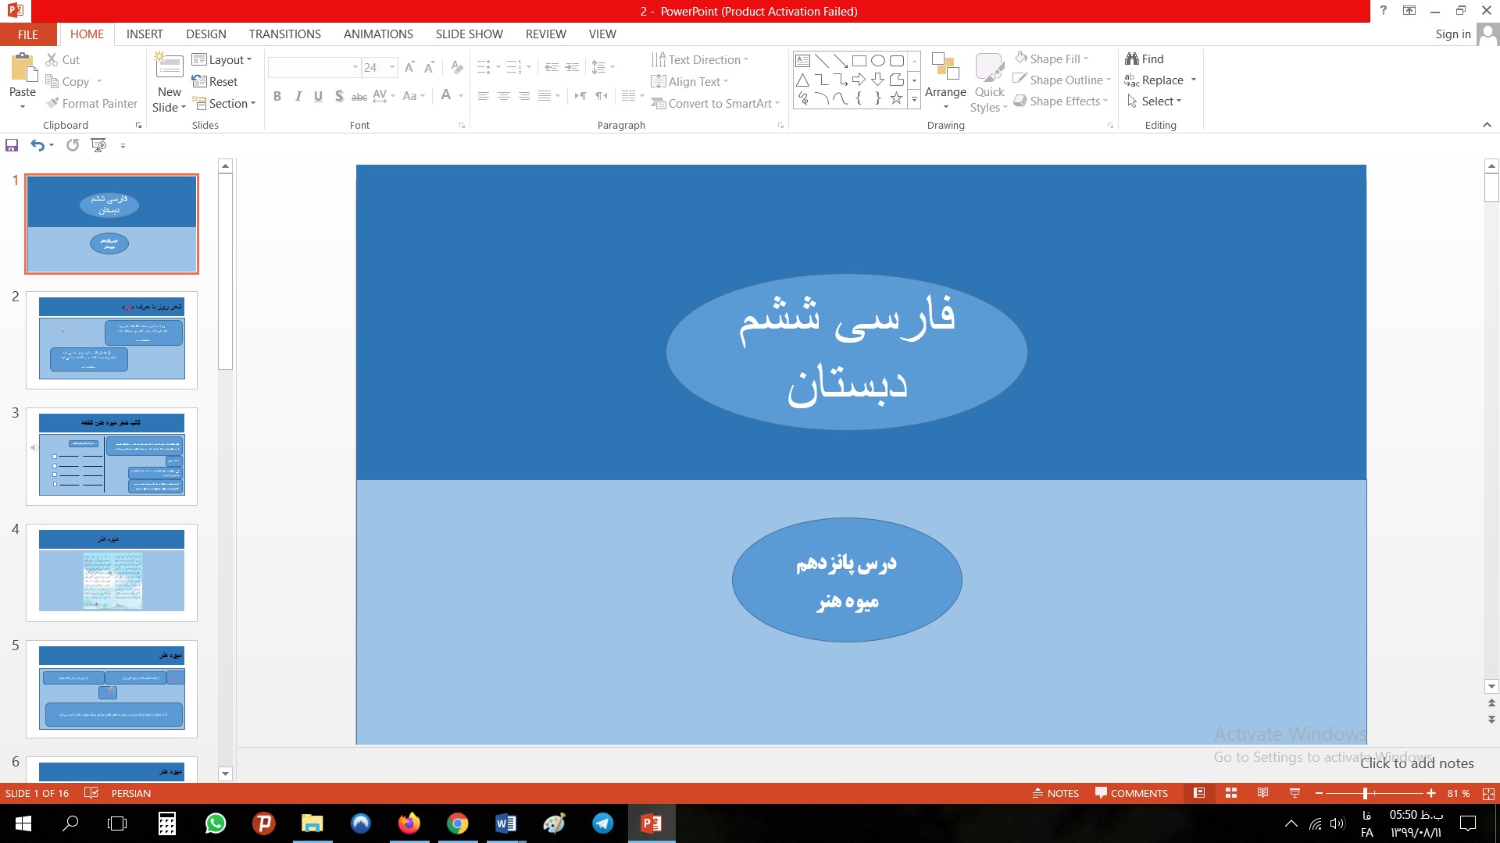This screenshot has width=1500, height=843.
Task: Toggle the Comments pane in status bar
Action: tap(1131, 793)
